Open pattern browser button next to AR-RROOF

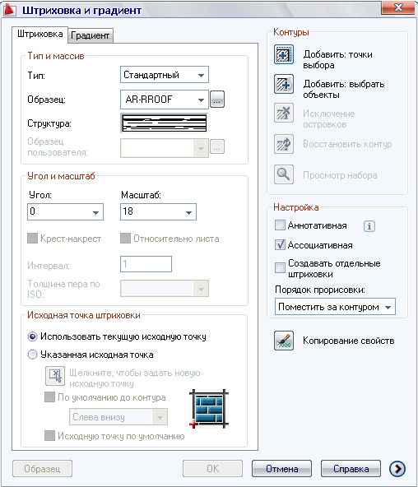217,100
